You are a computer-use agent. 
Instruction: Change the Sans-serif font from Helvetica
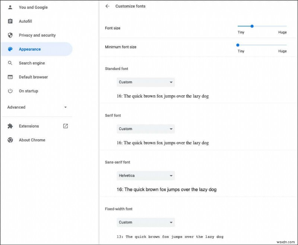coord(145,175)
